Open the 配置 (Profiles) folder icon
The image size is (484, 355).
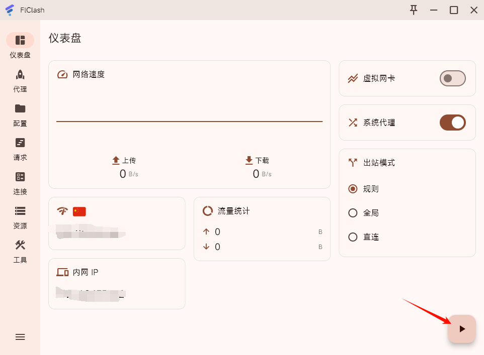point(20,109)
